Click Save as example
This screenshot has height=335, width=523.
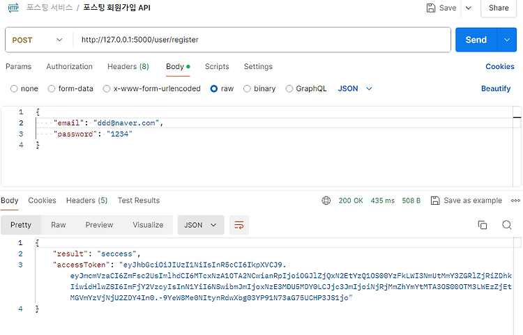[x=473, y=201]
